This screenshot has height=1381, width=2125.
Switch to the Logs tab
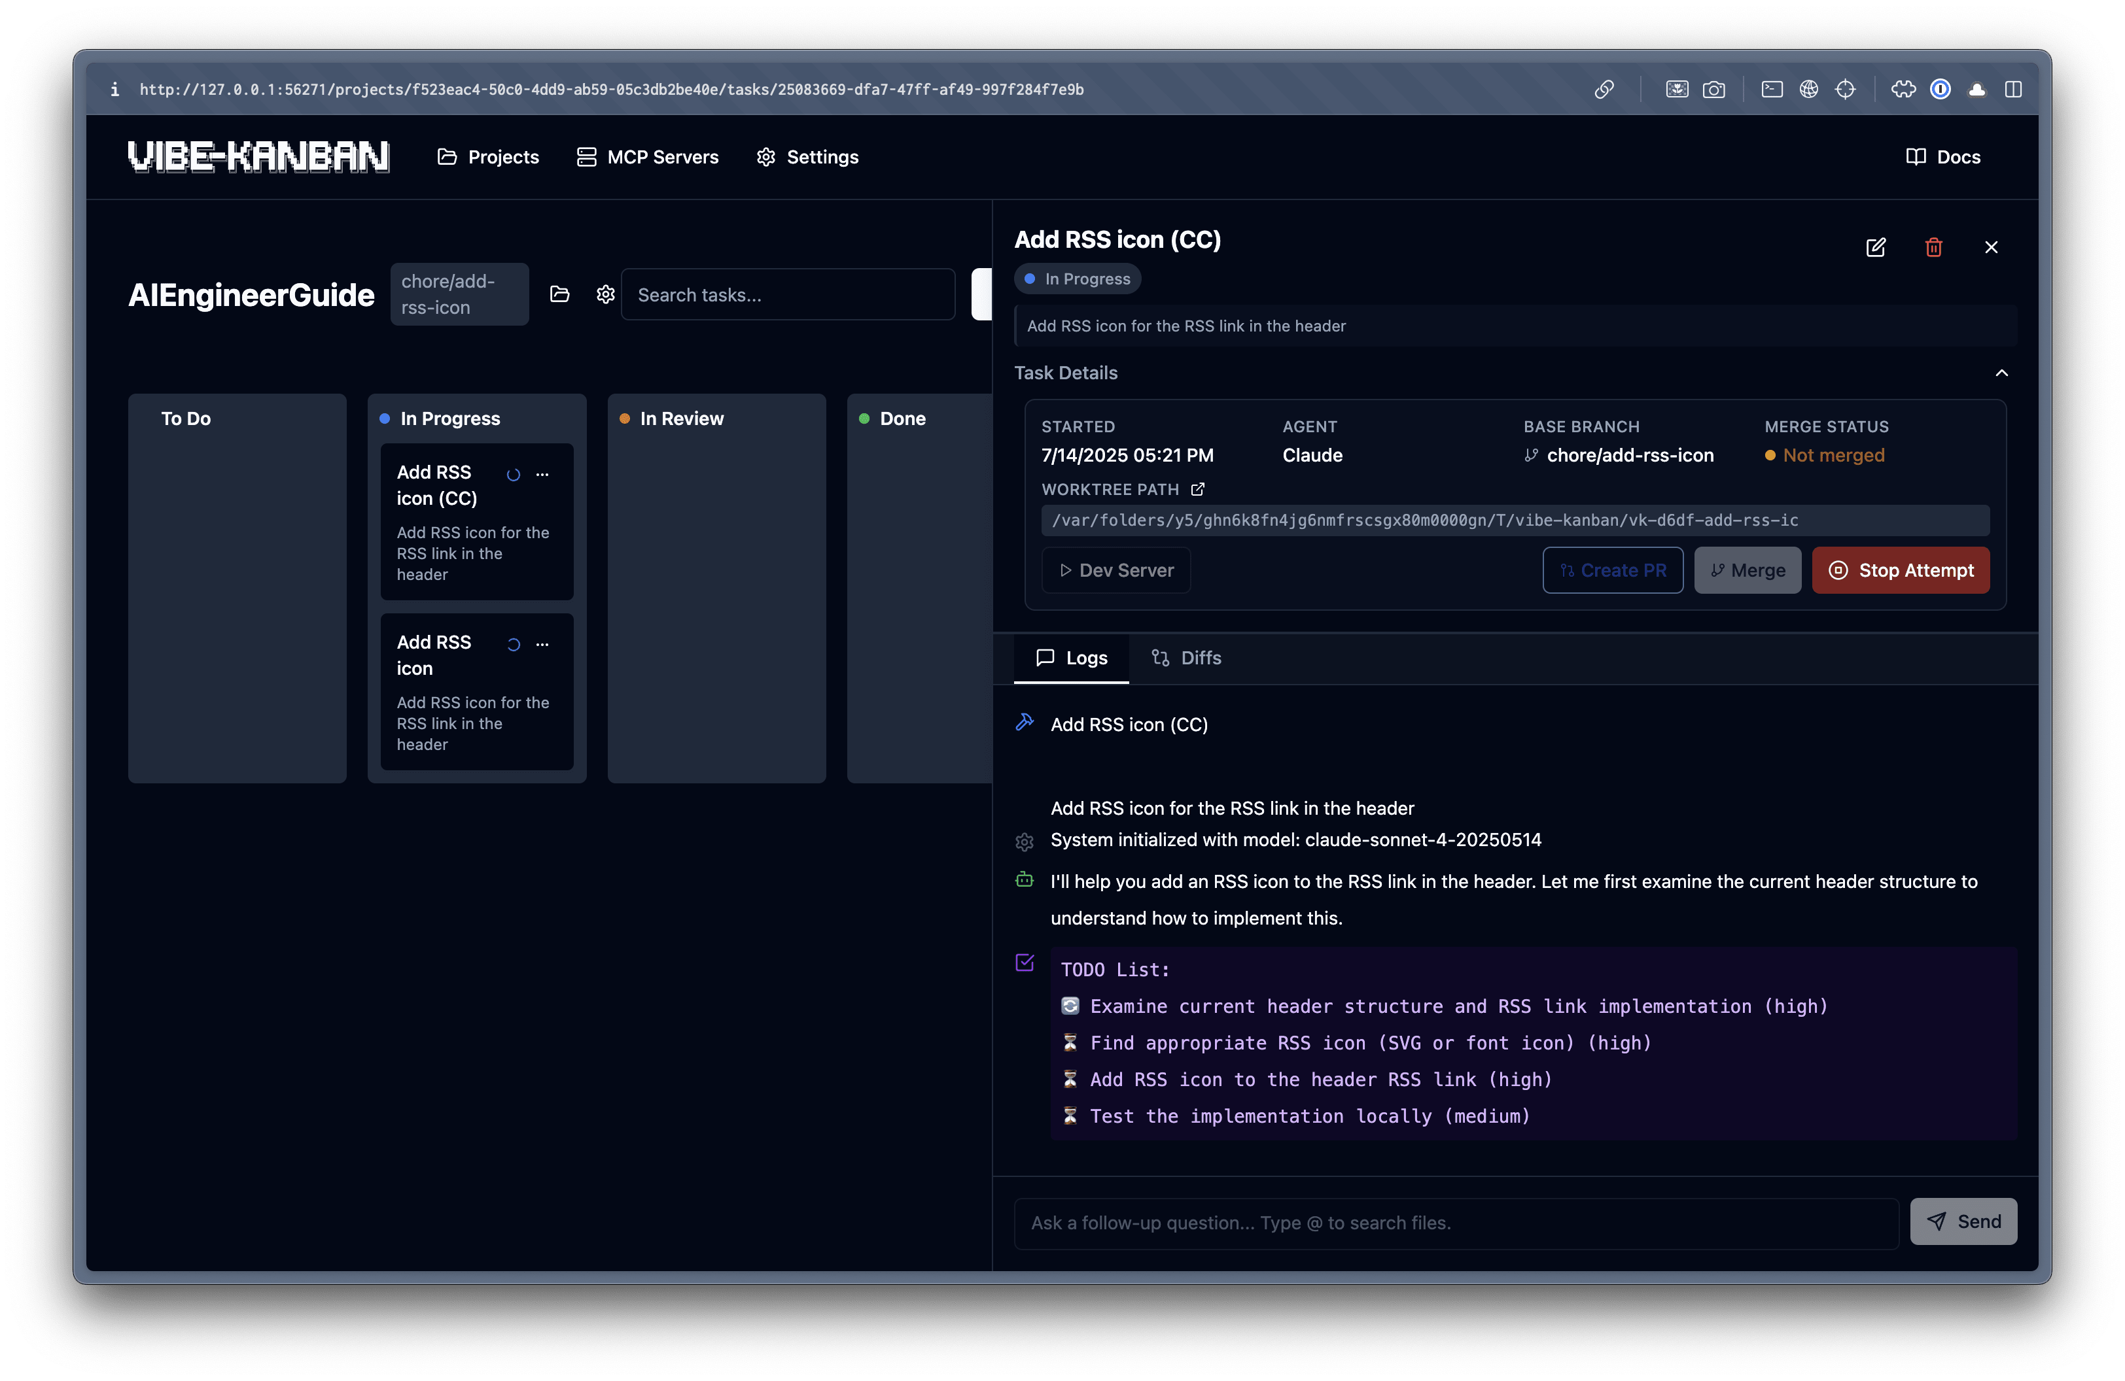(1070, 658)
